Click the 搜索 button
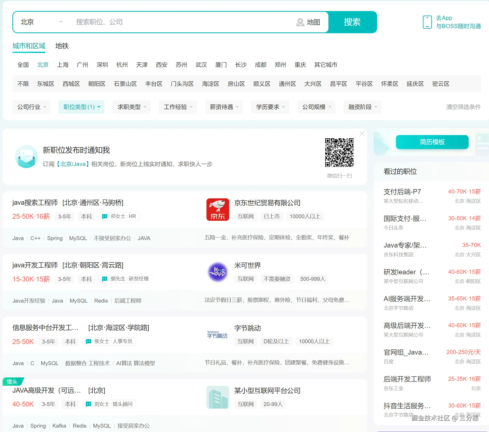Screen dimensions: 489x432 352,22
